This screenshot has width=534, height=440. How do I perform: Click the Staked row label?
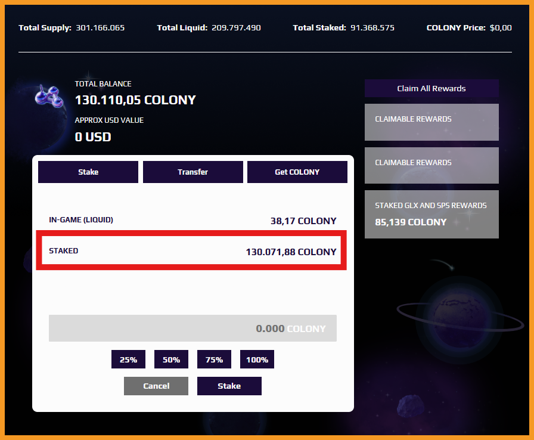click(64, 251)
